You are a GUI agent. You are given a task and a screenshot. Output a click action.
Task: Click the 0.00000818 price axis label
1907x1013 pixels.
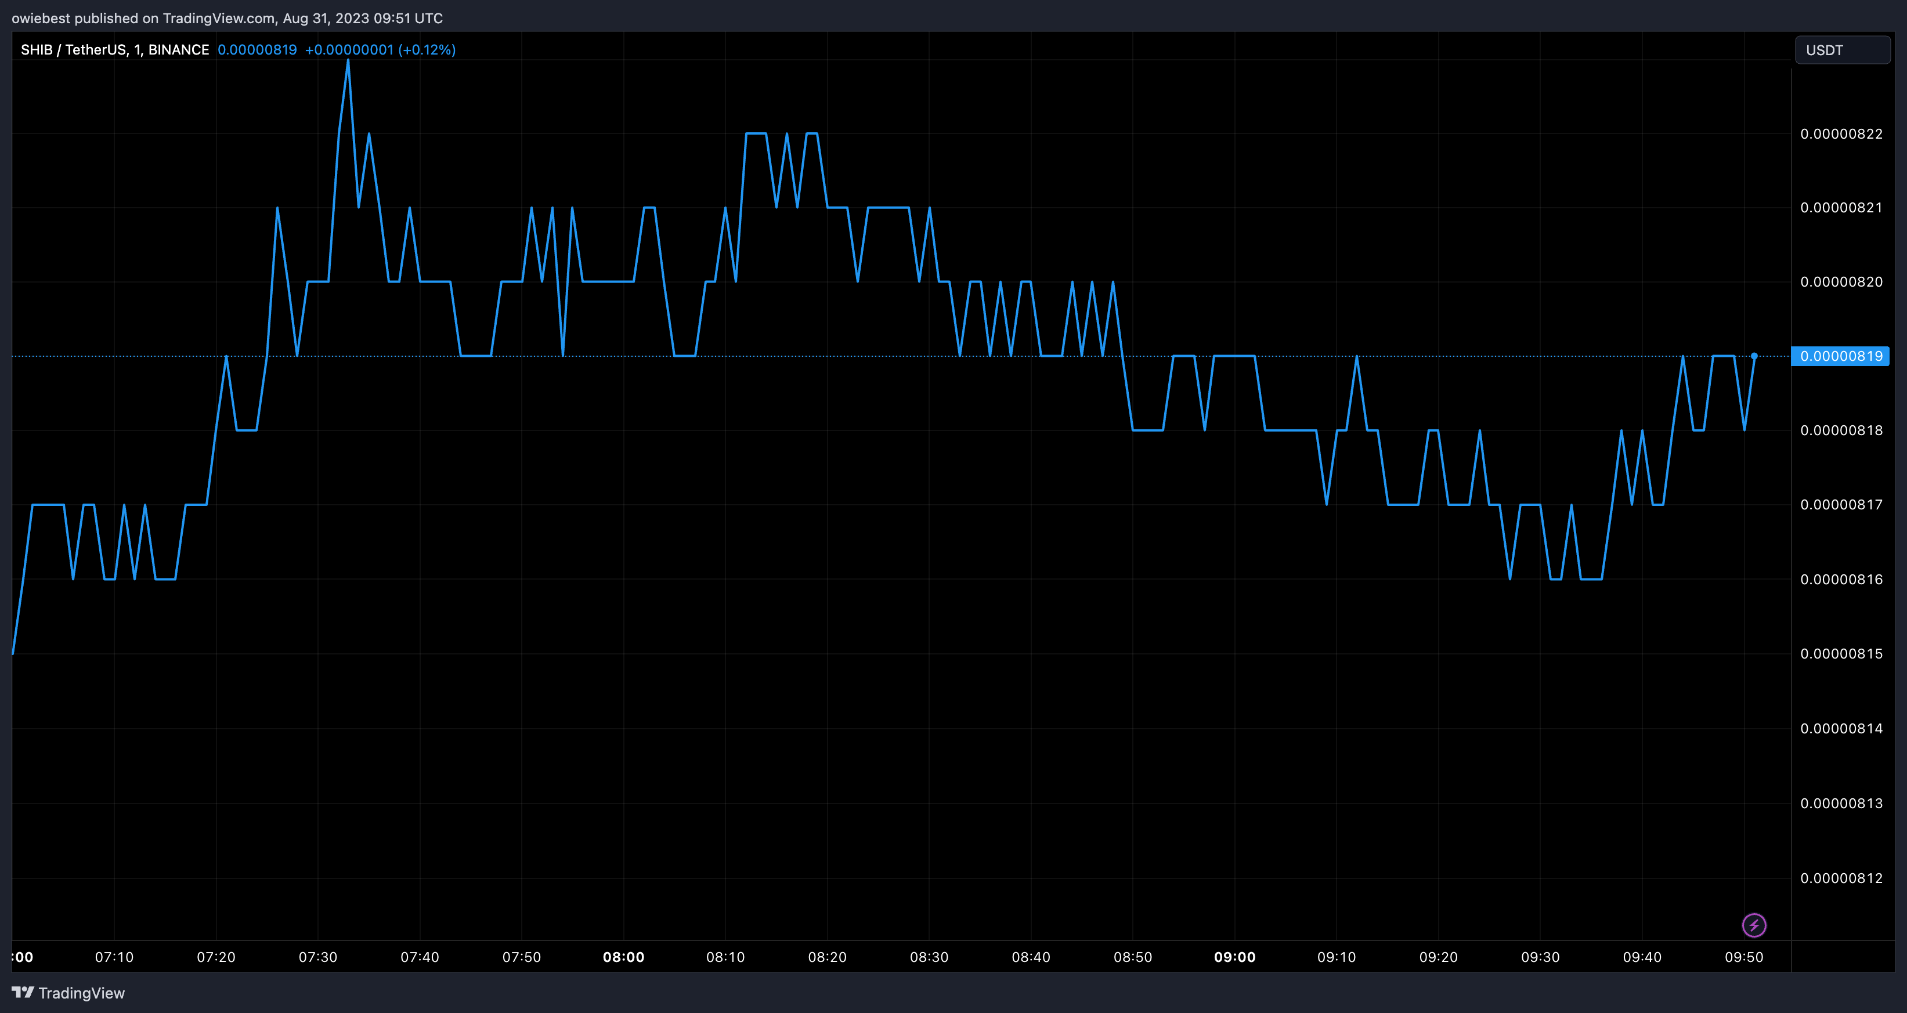pos(1841,430)
